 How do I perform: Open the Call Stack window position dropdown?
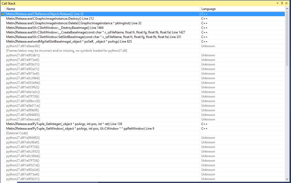[278, 3]
